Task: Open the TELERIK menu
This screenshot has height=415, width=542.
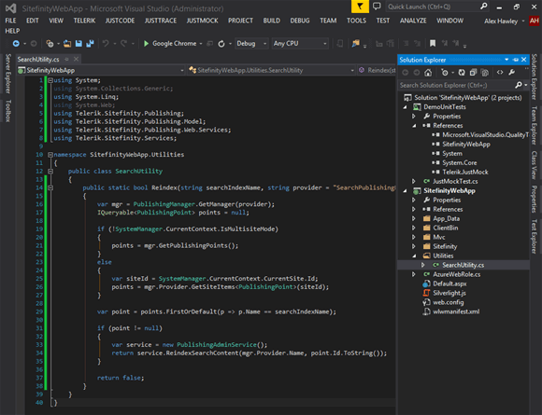Action: (84, 21)
